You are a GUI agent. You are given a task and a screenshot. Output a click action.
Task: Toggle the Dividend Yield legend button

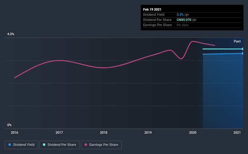tap(21, 145)
